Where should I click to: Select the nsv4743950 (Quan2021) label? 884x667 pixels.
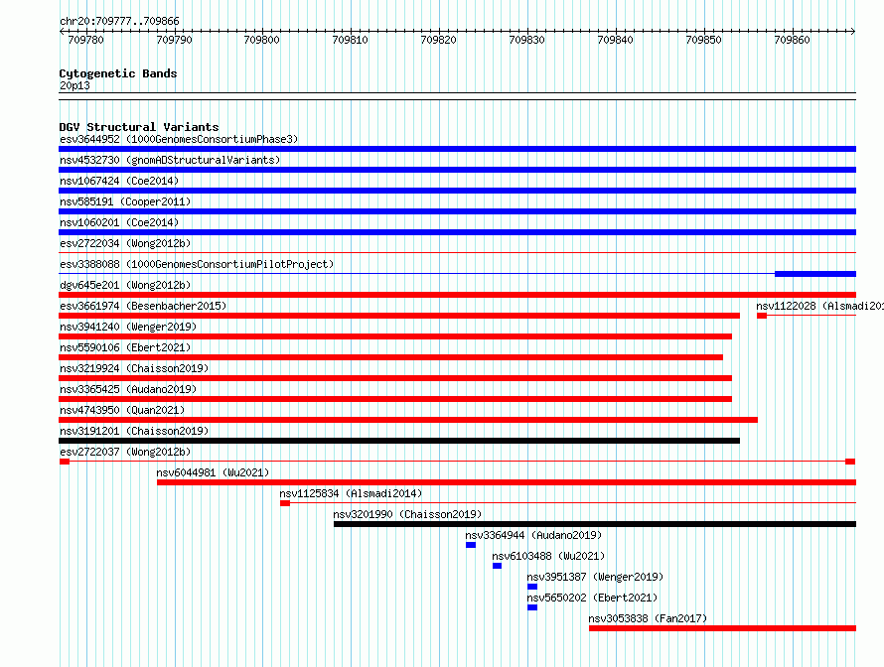[122, 410]
